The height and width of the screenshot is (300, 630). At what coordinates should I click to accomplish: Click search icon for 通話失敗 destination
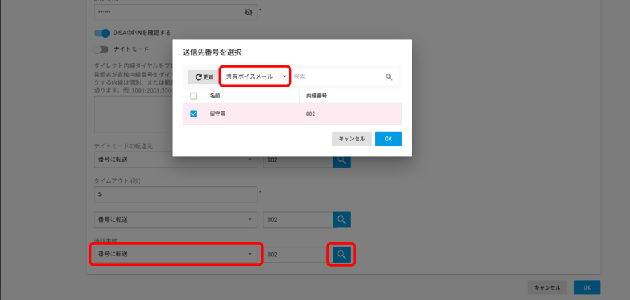click(341, 254)
